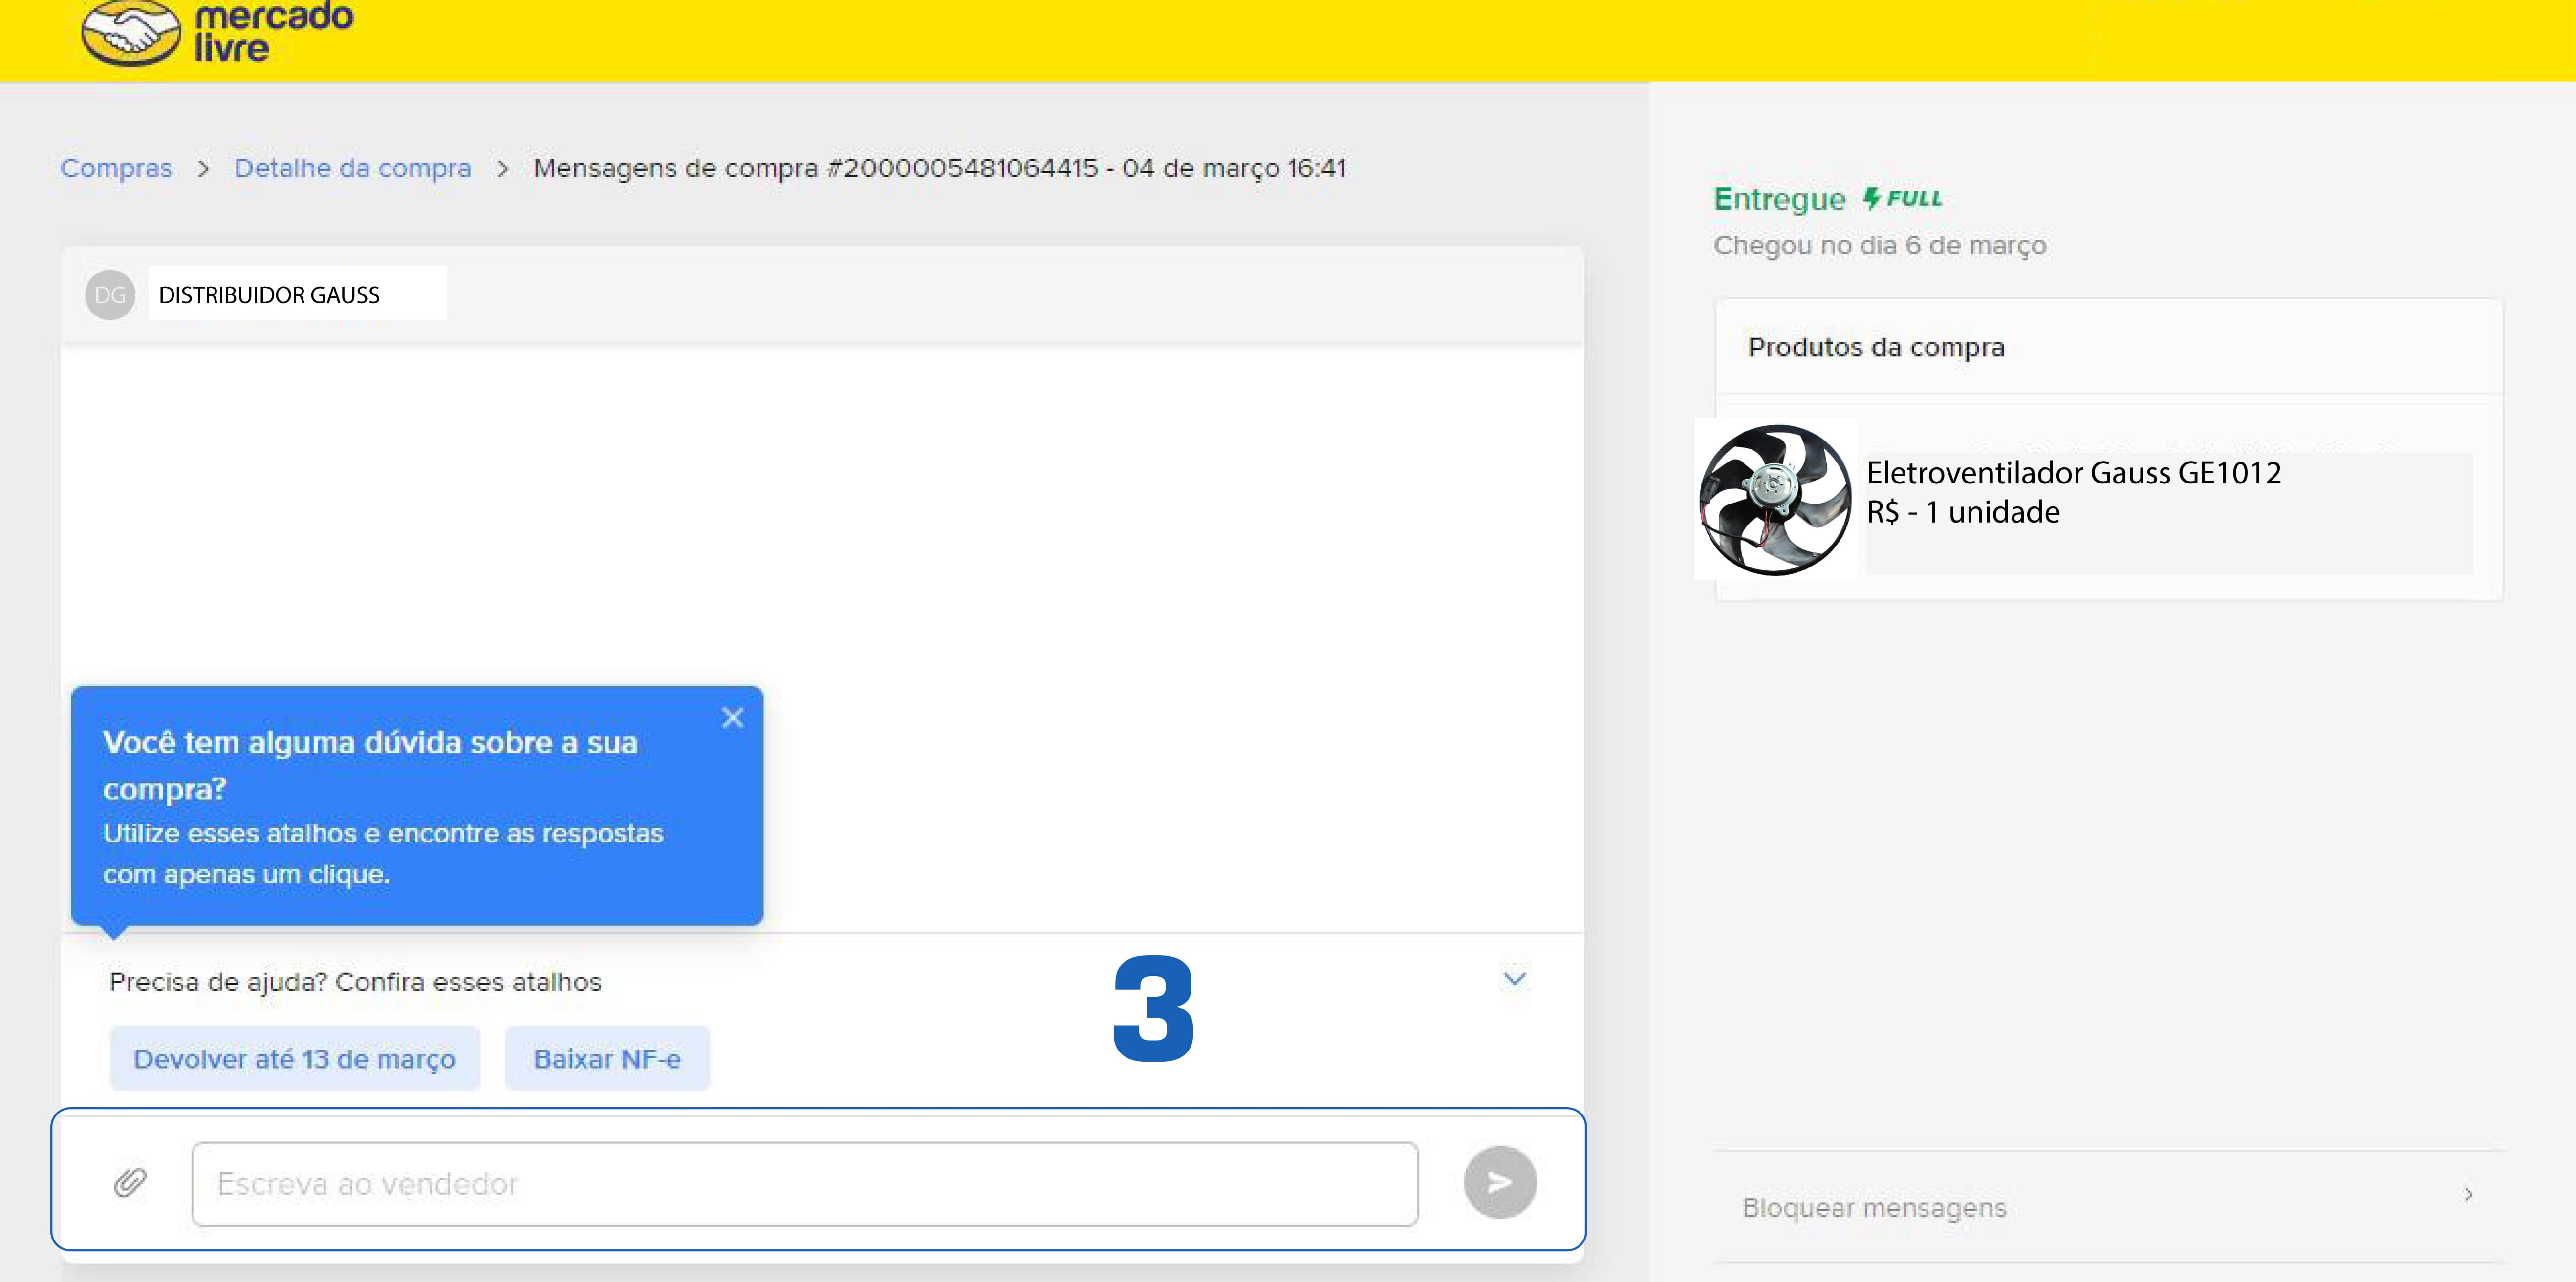Screen dimensions: 2576x1282
Task: Click the Mercado Livre handshake logo
Action: tap(131, 33)
